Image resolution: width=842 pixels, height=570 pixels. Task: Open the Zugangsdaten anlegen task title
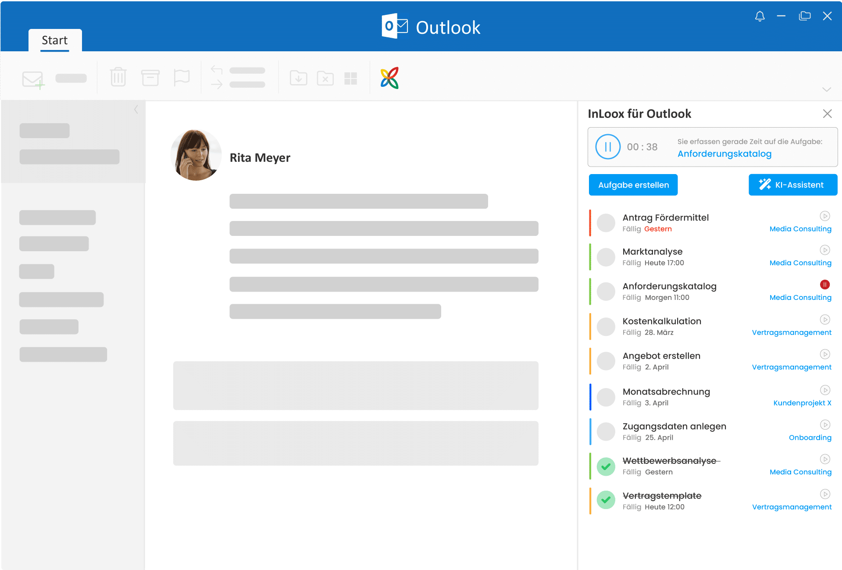(674, 426)
